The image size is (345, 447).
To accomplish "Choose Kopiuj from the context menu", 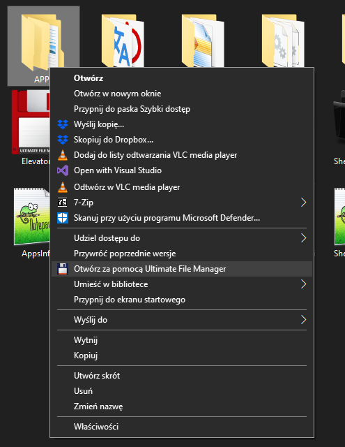I will tap(182, 356).
